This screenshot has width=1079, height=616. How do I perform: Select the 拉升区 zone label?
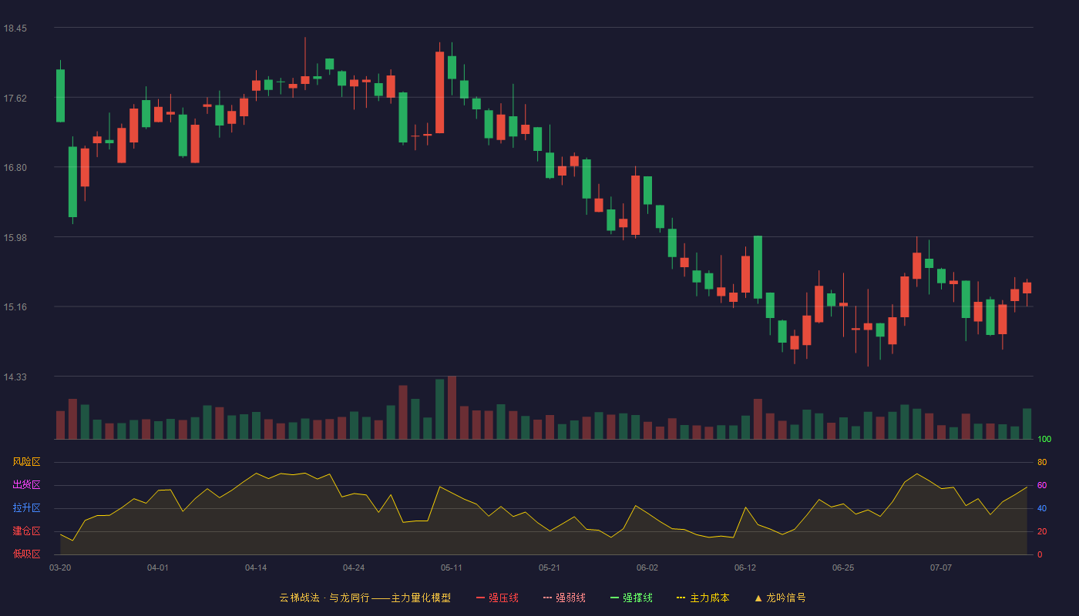click(x=26, y=508)
